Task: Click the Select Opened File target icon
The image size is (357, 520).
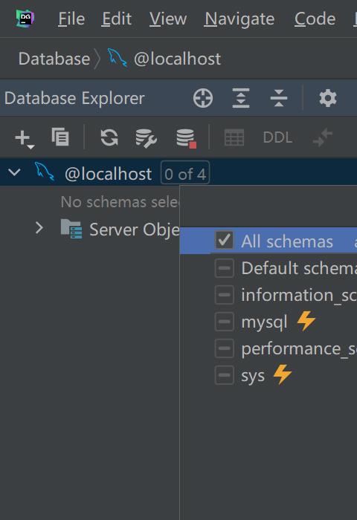Action: [203, 98]
